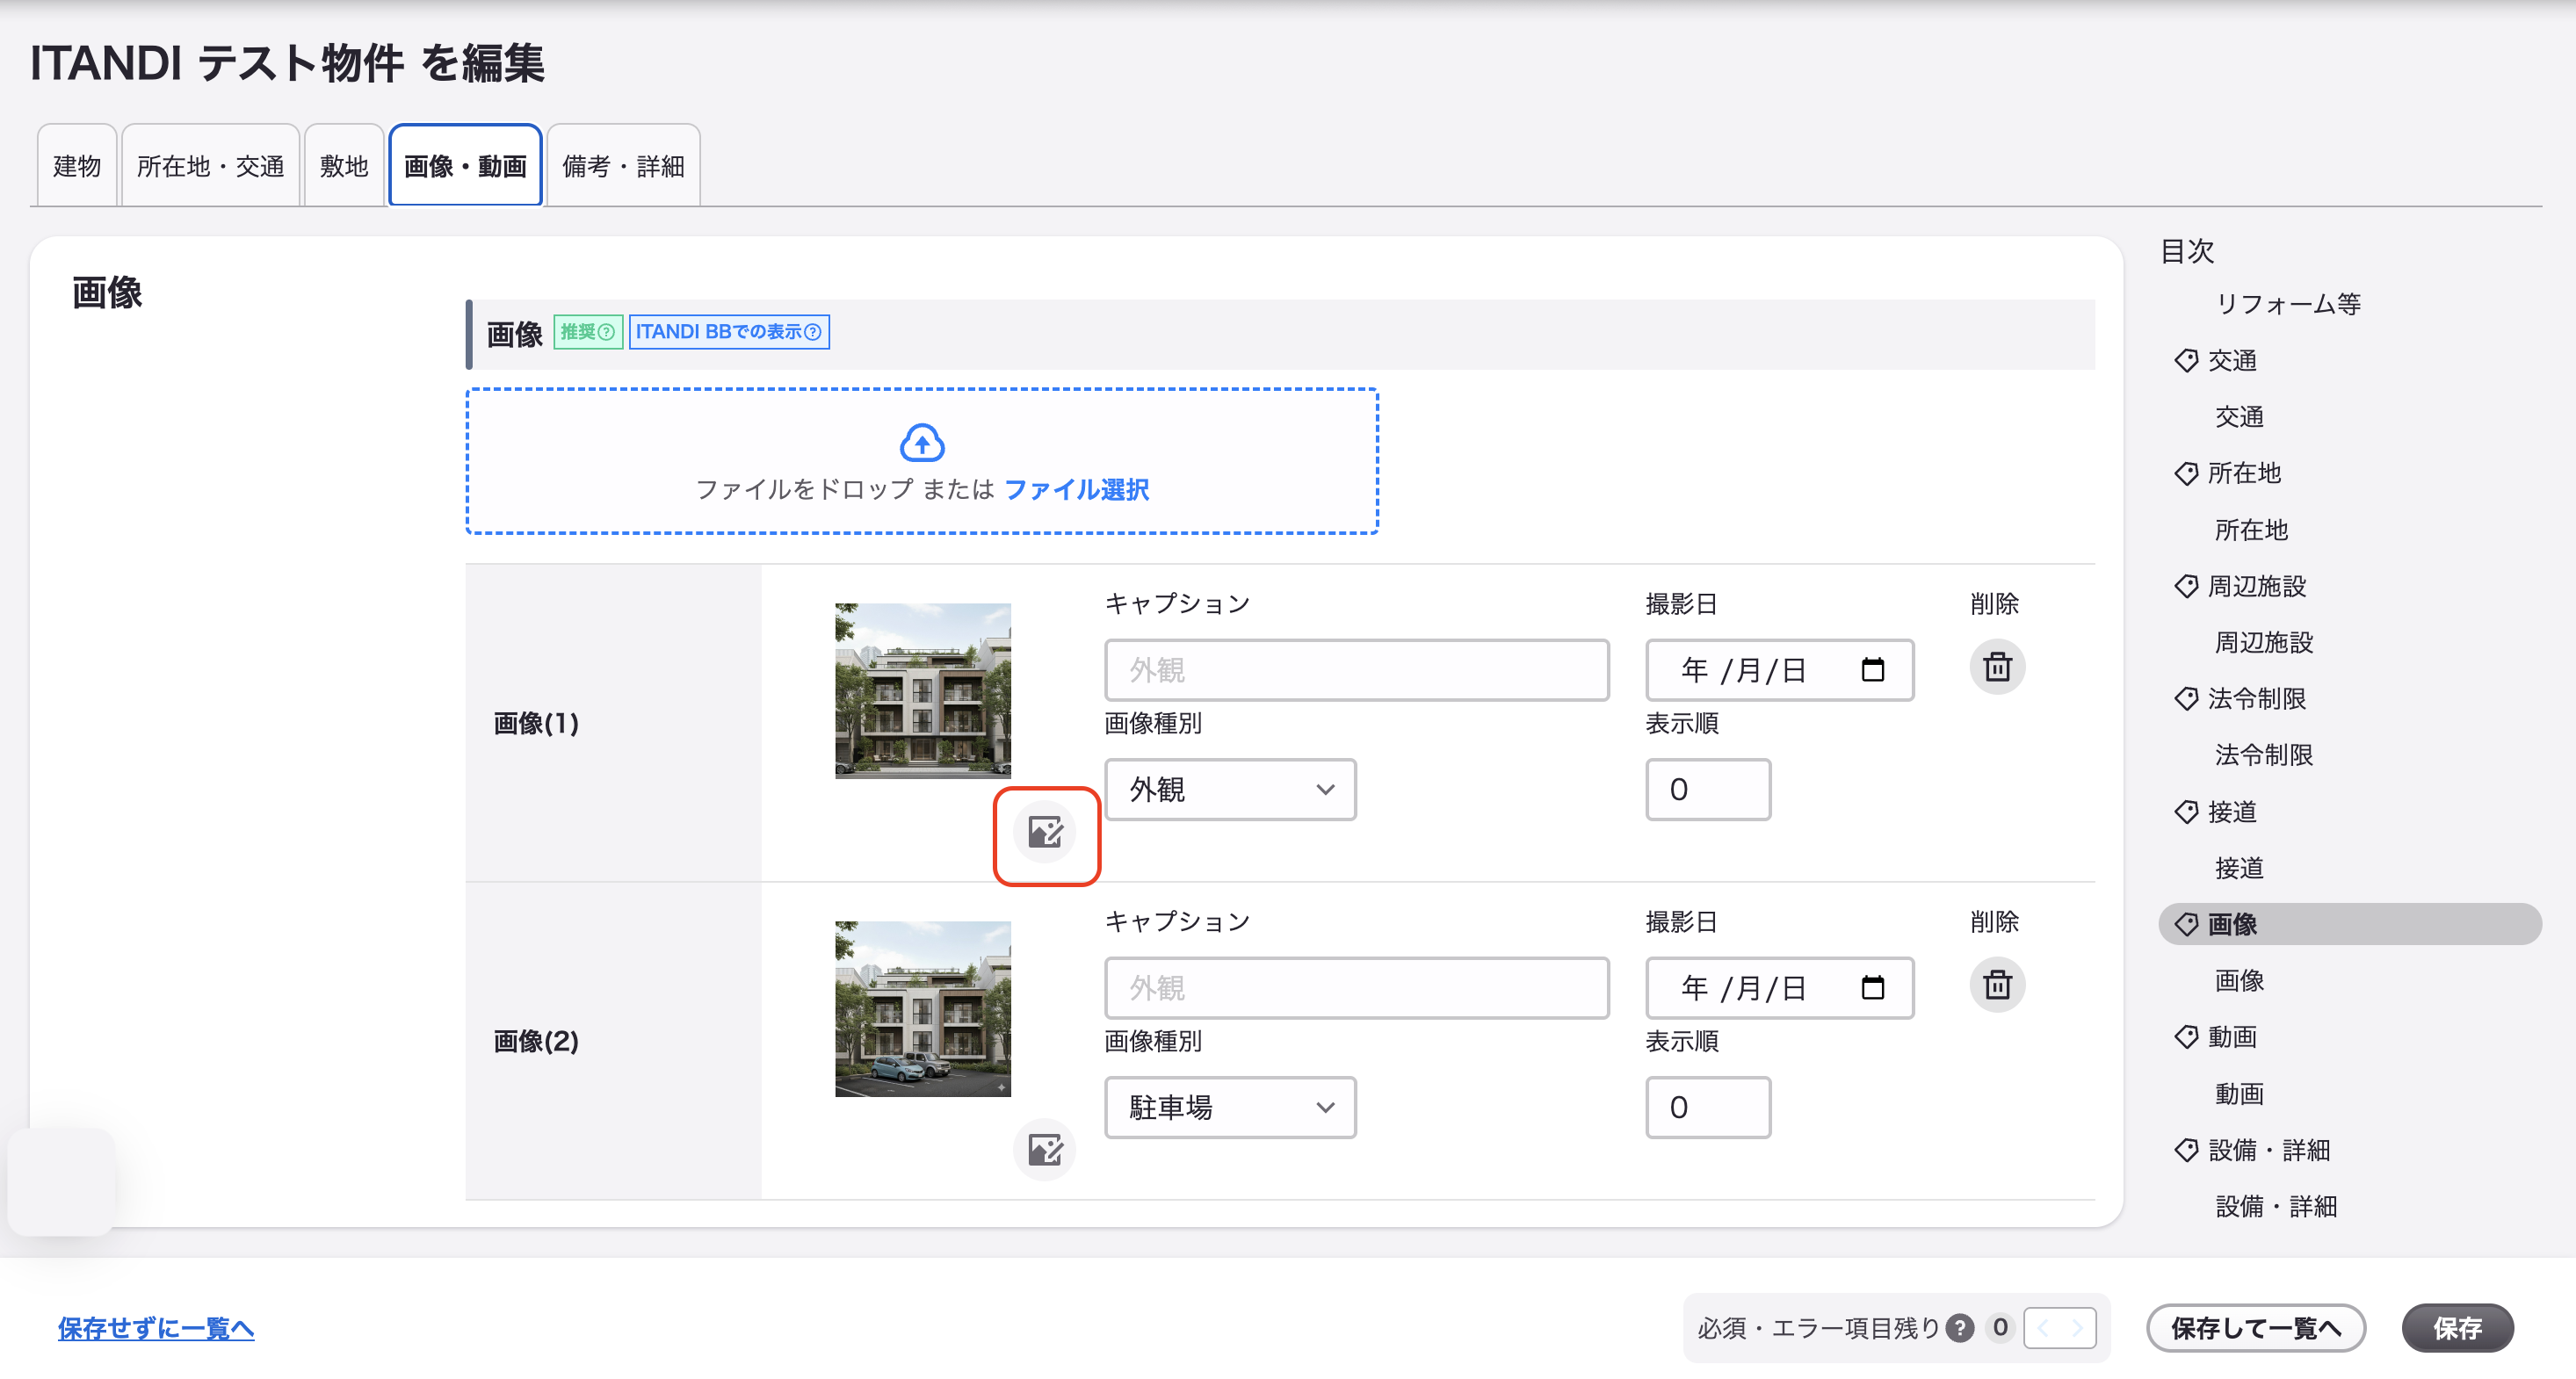Viewport: 2576px width, 1379px height.
Task: Click tag icon beside 接道 in 目次
Action: point(2186,812)
